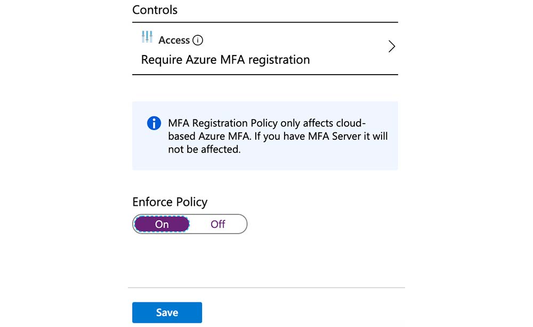
Task: Click the top border line below Controls
Action: click(x=265, y=22)
